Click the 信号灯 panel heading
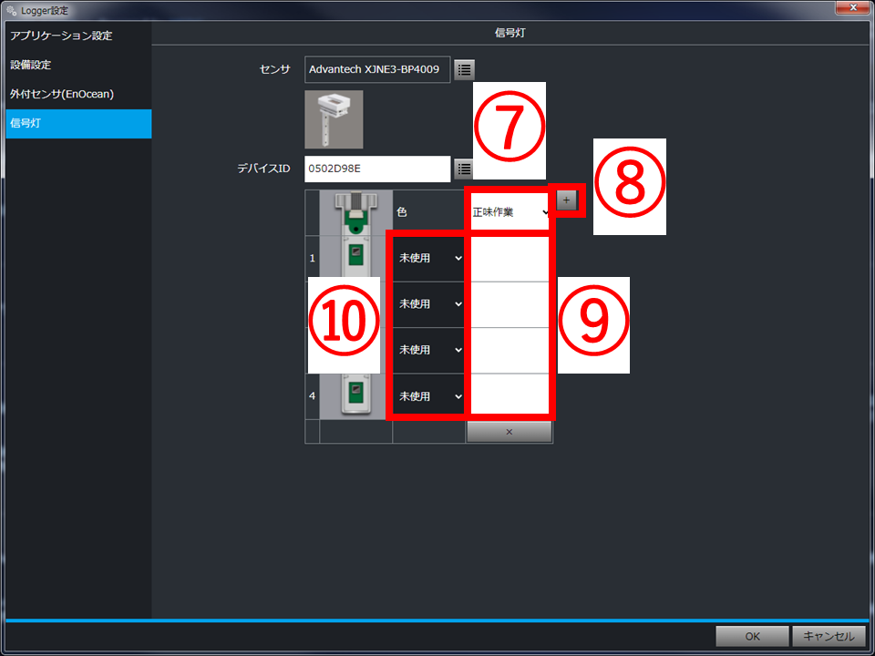Viewport: 875px width, 656px height. point(510,33)
